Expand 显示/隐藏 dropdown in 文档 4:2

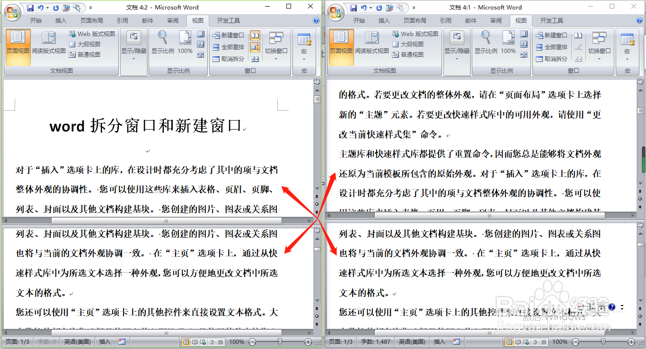134,46
